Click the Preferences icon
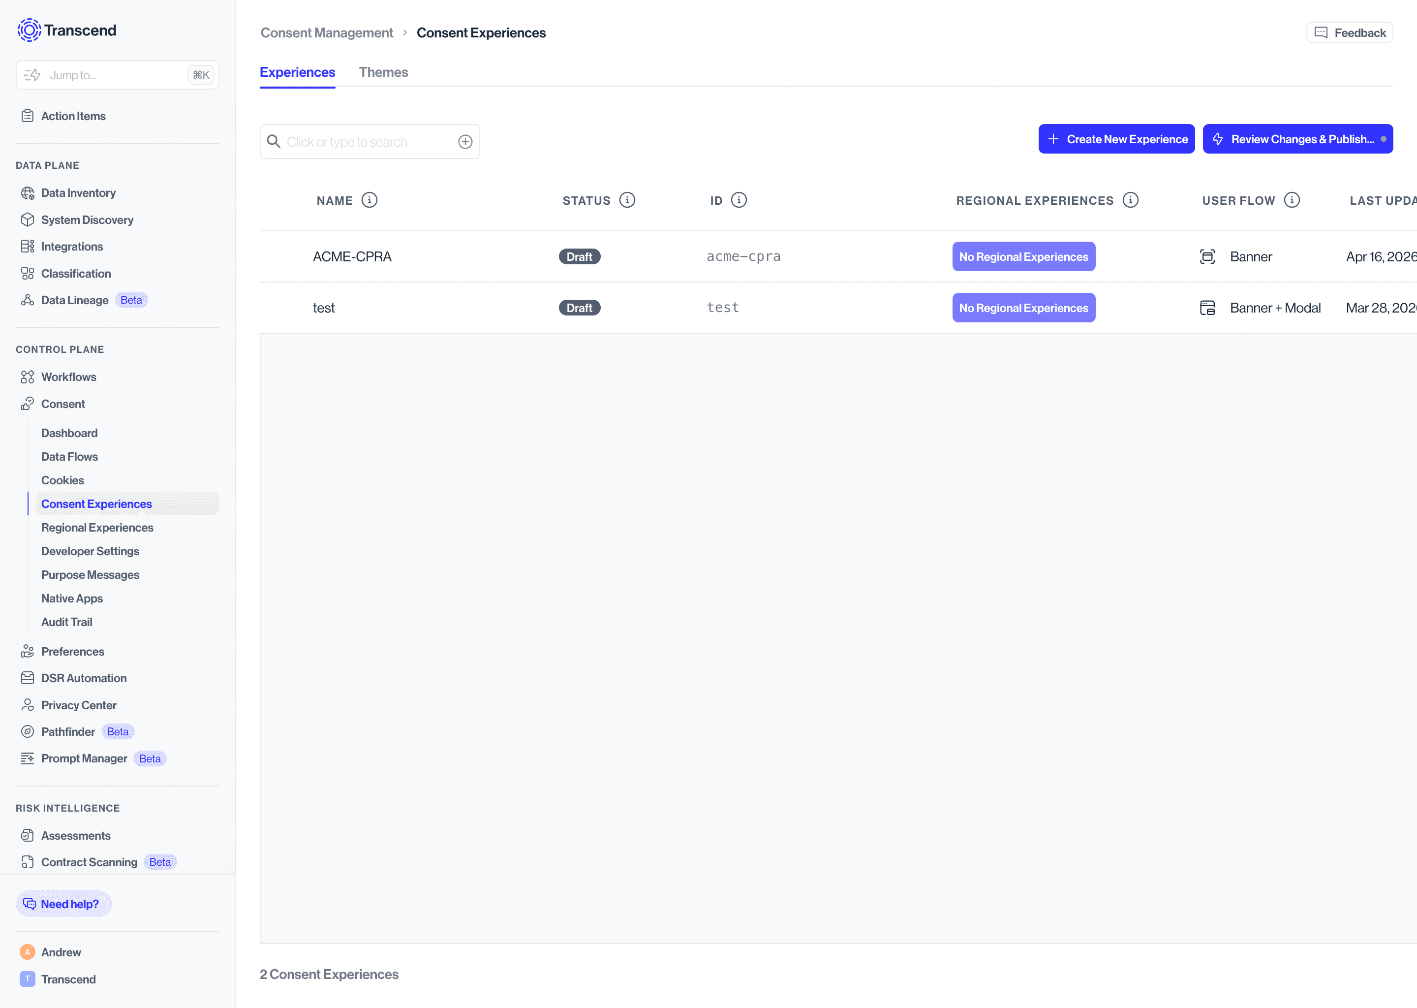Viewport: 1417px width, 1008px height. tap(27, 652)
